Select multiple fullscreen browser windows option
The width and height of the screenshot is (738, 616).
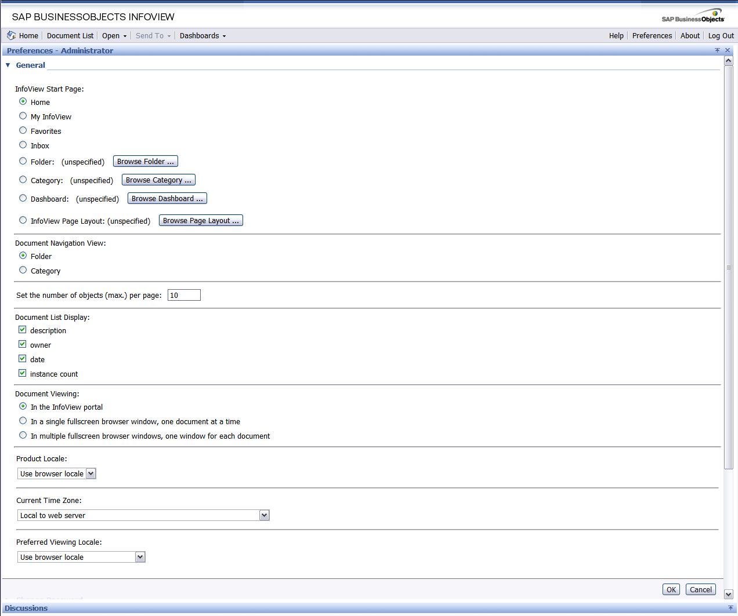23,435
